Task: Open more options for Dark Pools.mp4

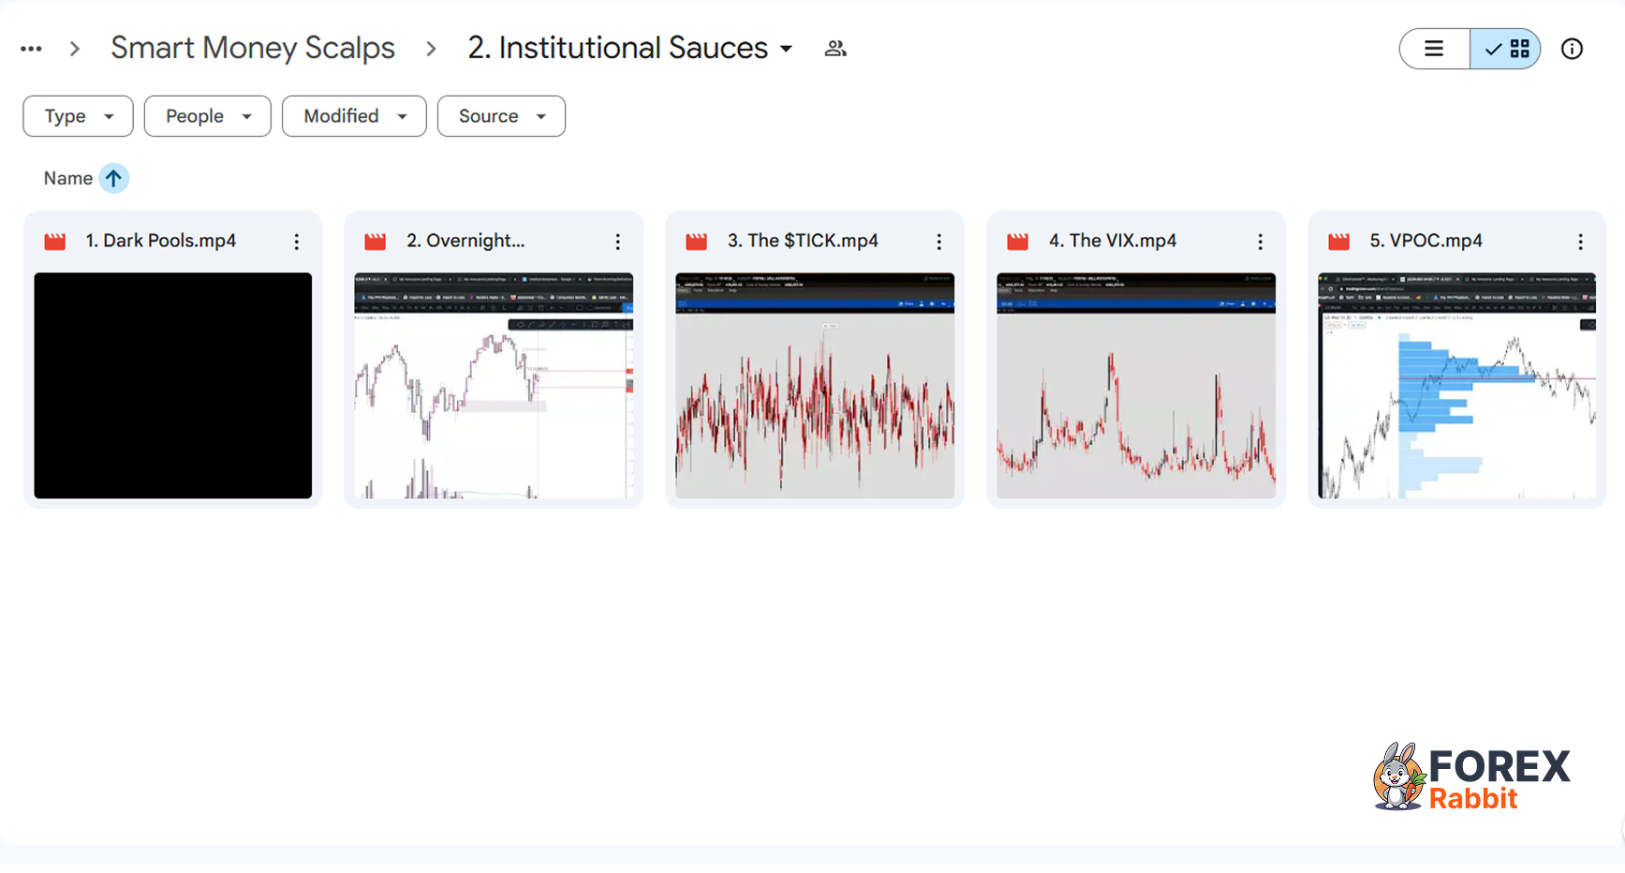Action: 297,242
